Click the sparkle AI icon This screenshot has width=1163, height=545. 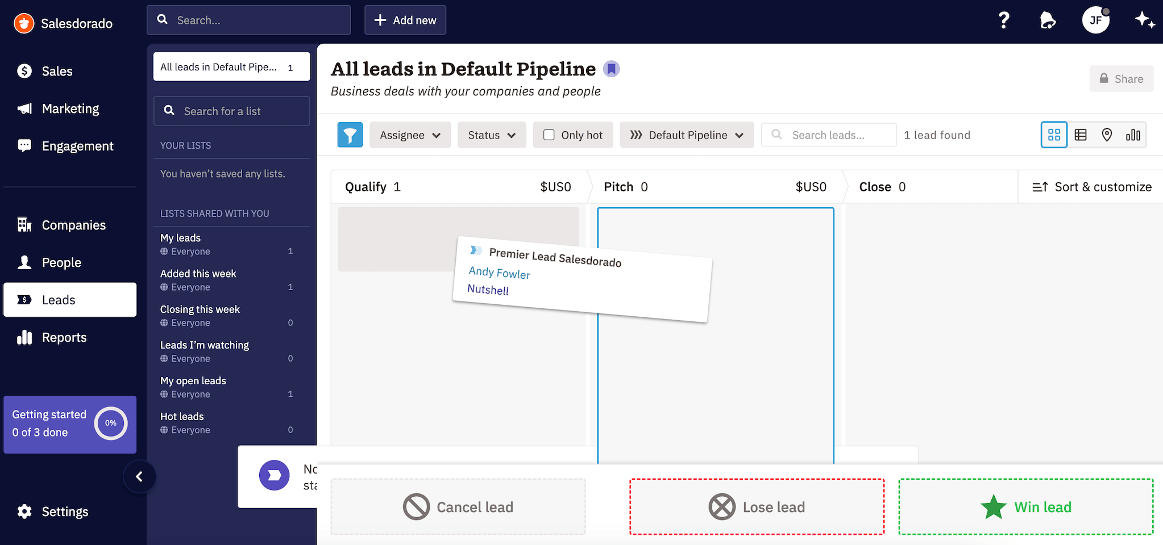pos(1144,20)
